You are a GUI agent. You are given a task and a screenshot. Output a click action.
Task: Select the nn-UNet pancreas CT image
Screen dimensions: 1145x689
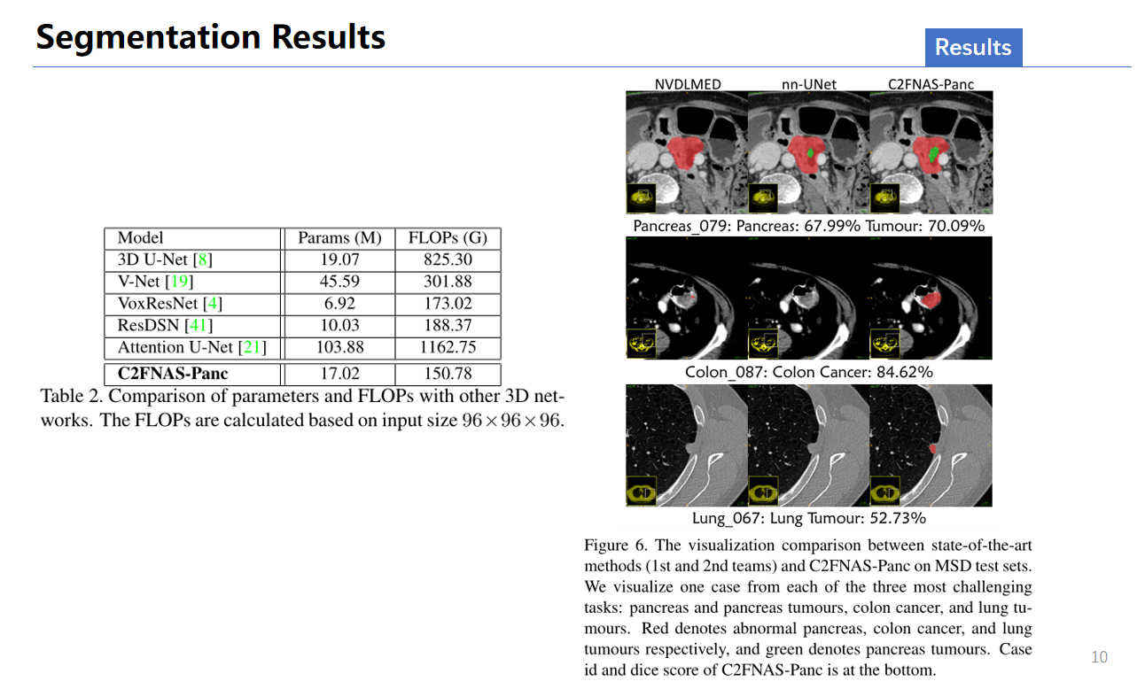point(809,152)
